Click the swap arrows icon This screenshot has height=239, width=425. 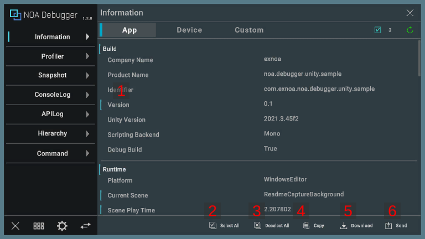point(85,226)
